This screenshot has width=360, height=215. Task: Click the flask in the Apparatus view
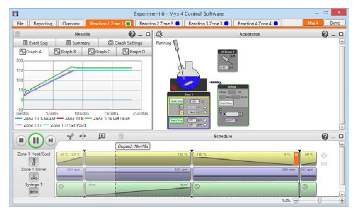(188, 75)
